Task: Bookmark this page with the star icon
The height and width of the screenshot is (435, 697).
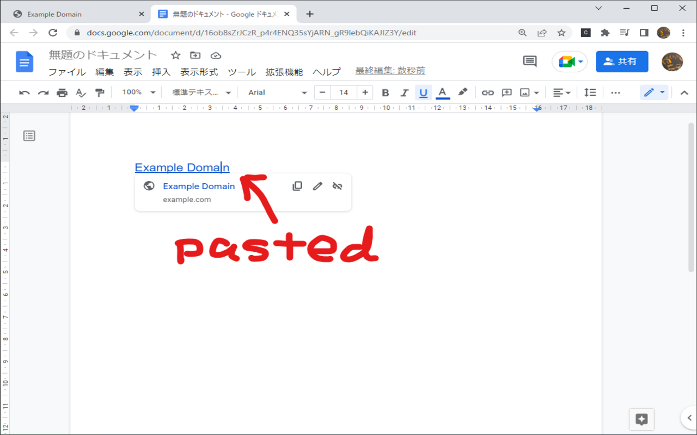Action: tap(561, 33)
